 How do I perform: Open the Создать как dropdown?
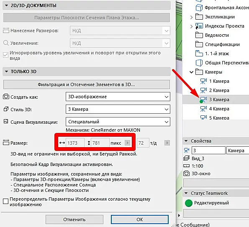point(118,97)
